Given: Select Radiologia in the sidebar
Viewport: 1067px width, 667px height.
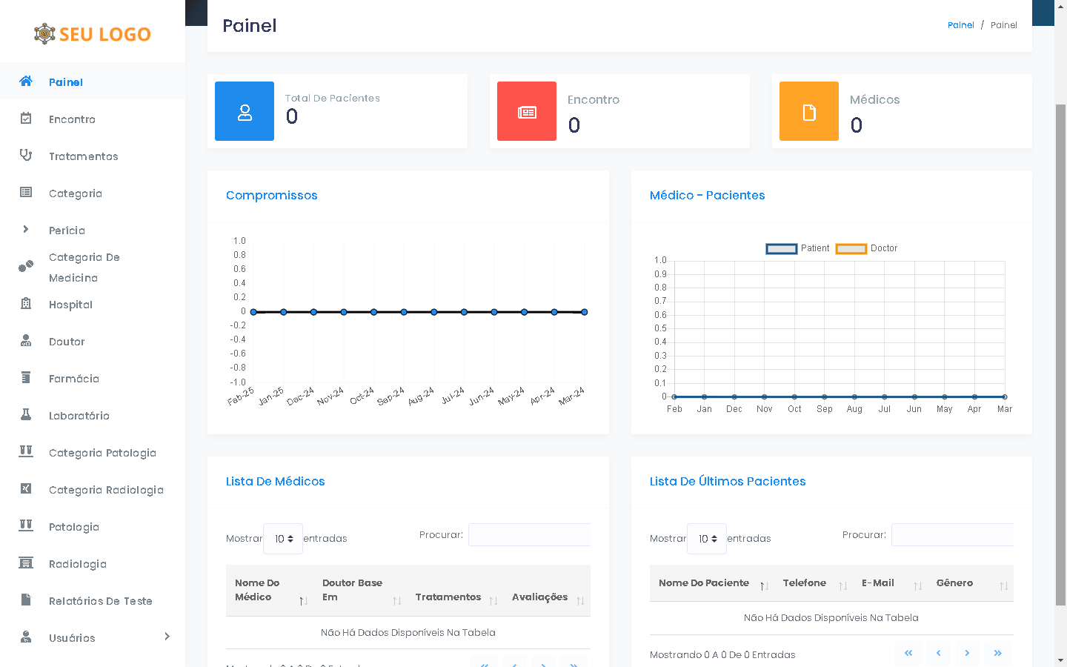Looking at the screenshot, I should (77, 564).
